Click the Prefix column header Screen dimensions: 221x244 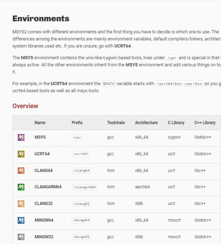[x=77, y=123]
